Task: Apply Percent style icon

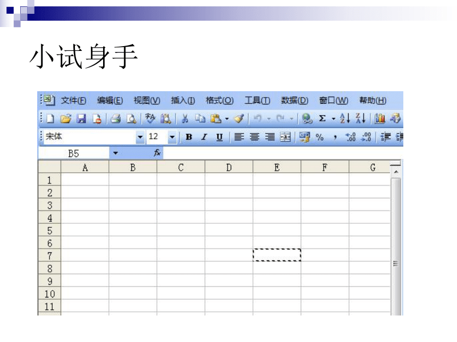Action: [x=320, y=137]
